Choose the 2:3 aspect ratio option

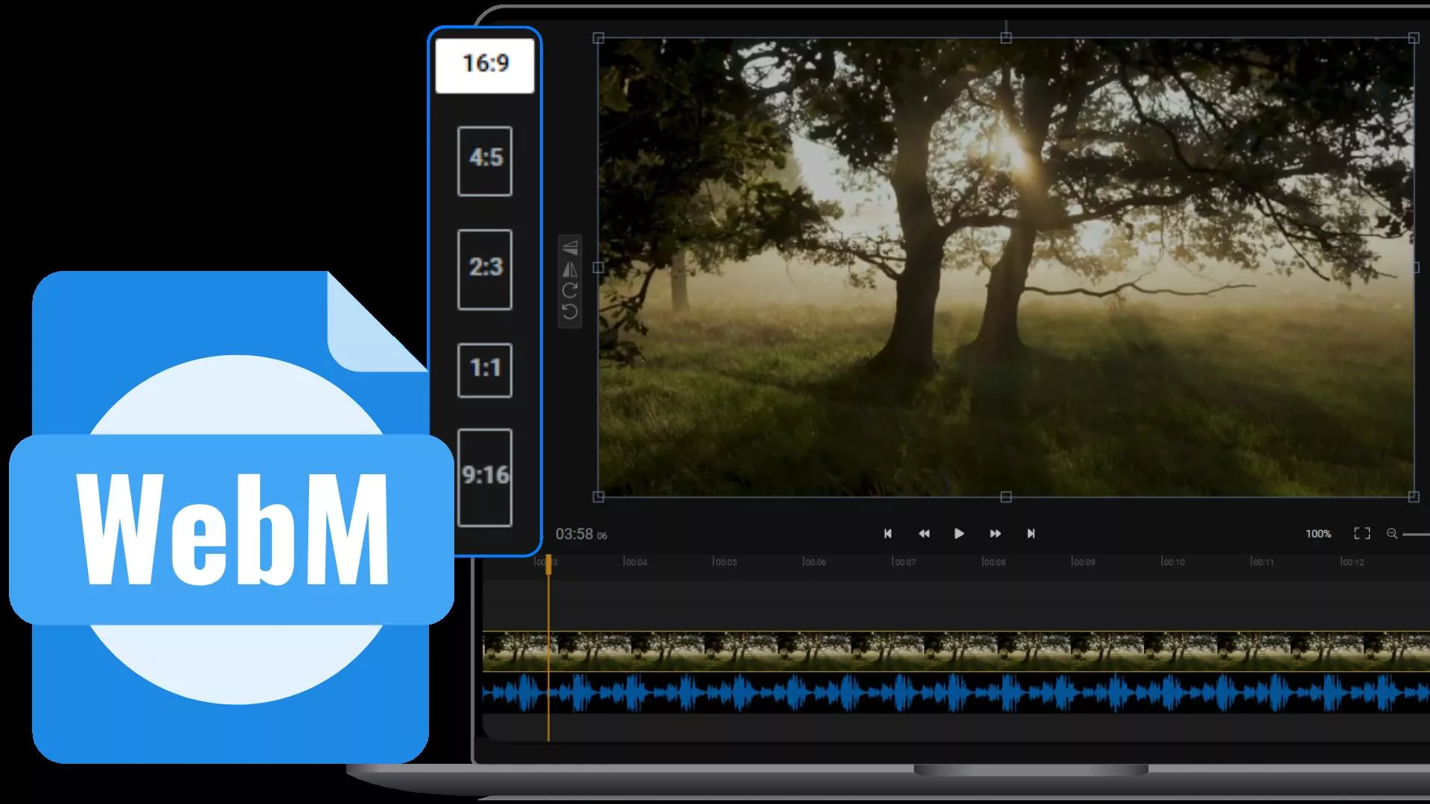coord(484,267)
